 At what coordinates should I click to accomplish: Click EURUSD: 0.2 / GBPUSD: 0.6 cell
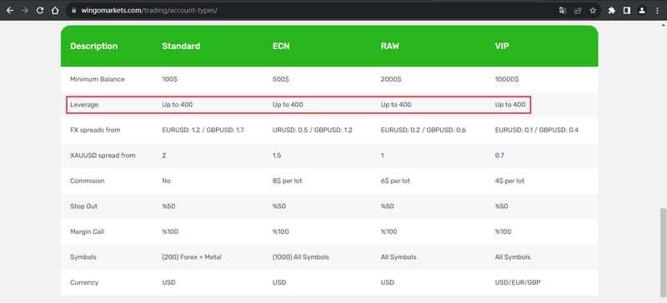pos(424,130)
